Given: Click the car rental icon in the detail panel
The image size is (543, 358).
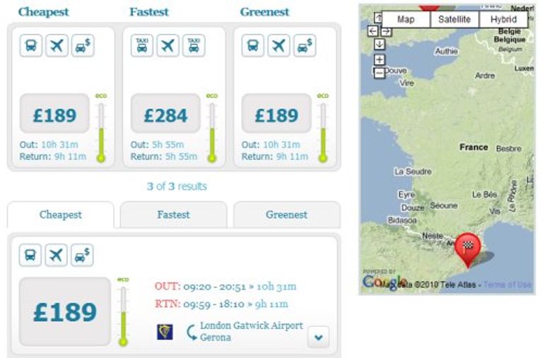Looking at the screenshot, I should (82, 256).
